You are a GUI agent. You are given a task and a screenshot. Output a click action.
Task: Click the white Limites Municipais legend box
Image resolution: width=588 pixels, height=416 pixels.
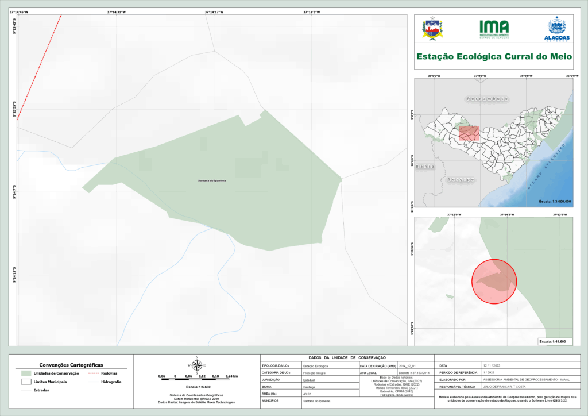[25, 382]
